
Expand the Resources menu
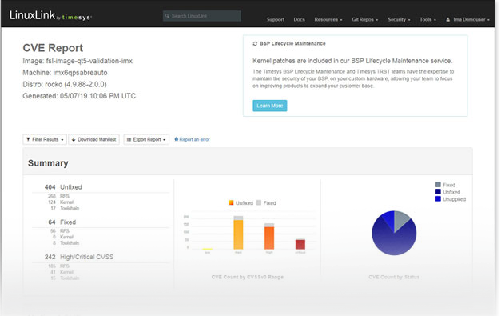coord(328,19)
